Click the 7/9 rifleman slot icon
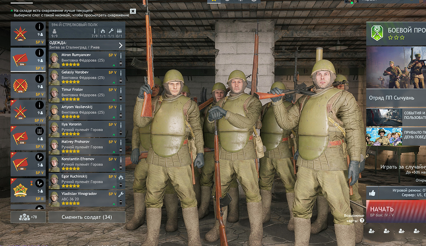This screenshot has height=246, width=426. point(95,31)
